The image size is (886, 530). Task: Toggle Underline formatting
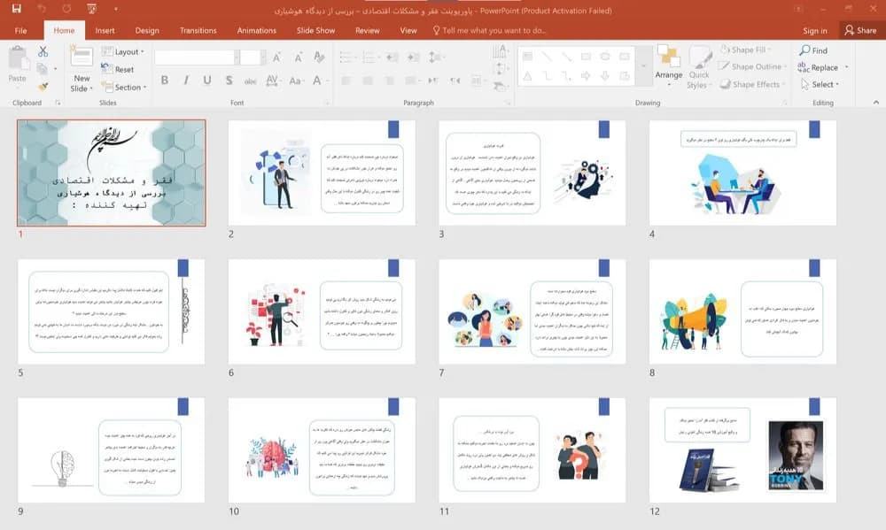[207, 81]
